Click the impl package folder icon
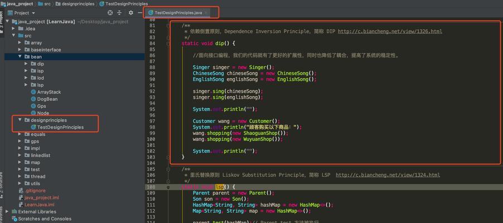The height and width of the screenshot is (223, 503). (27, 148)
